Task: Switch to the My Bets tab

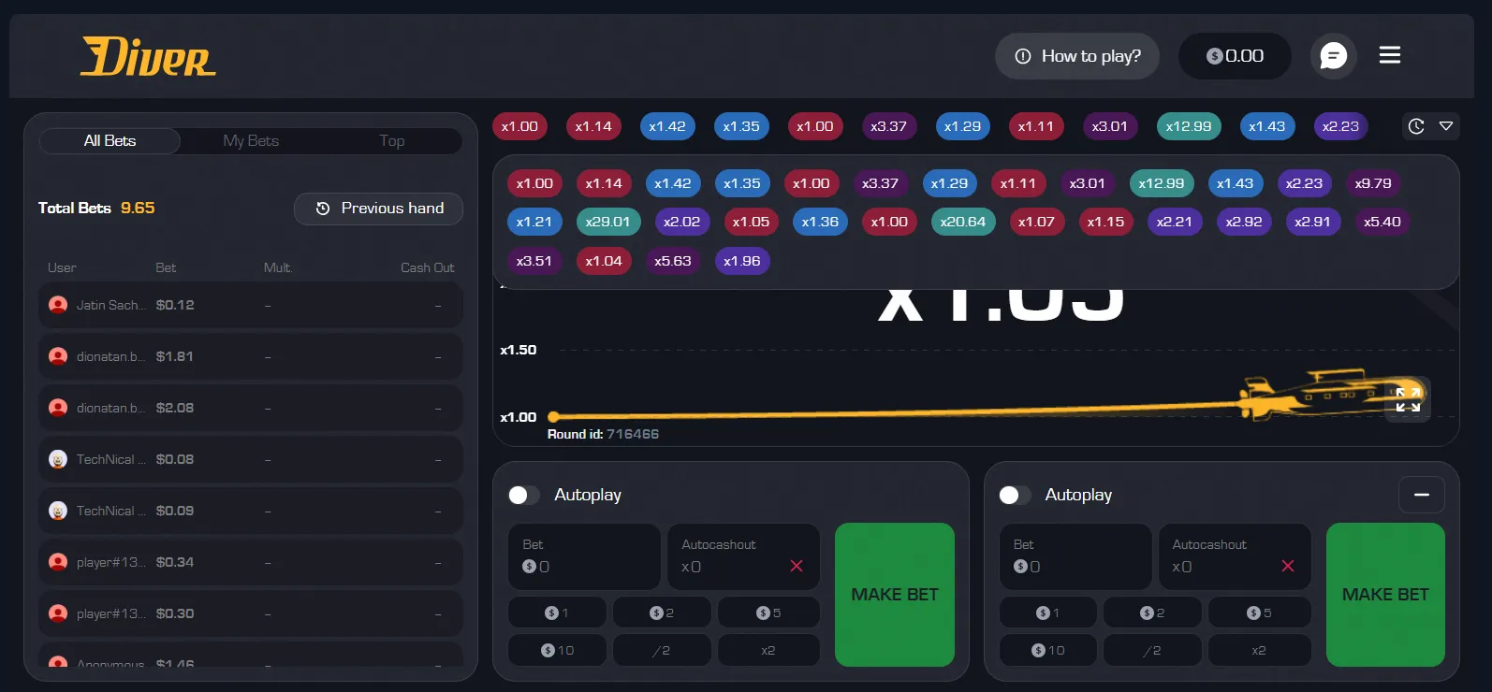Action: click(251, 141)
